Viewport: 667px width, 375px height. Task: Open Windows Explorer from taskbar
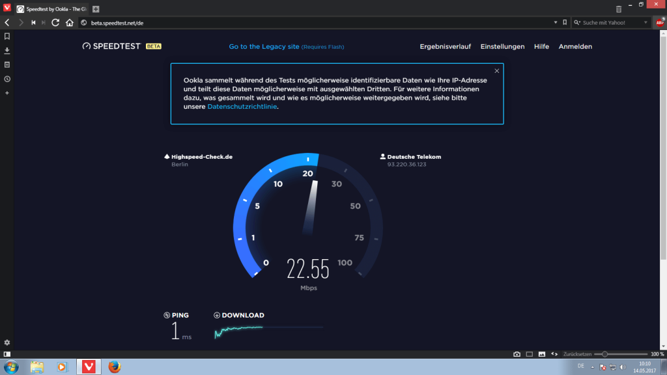[37, 367]
